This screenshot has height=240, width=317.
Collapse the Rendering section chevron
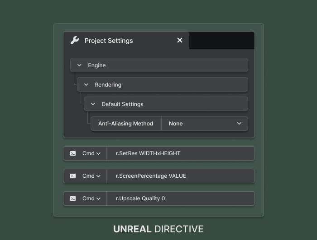click(86, 85)
